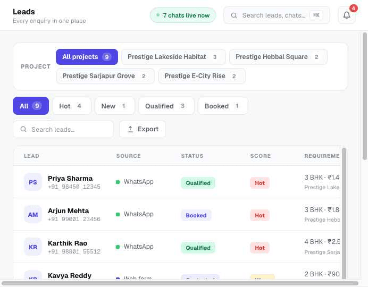The width and height of the screenshot is (368, 287).
Task: Select the All status tab
Action: [x=31, y=106]
